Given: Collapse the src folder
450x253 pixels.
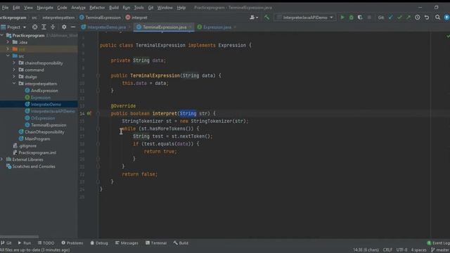Looking at the screenshot, I should 8,56.
